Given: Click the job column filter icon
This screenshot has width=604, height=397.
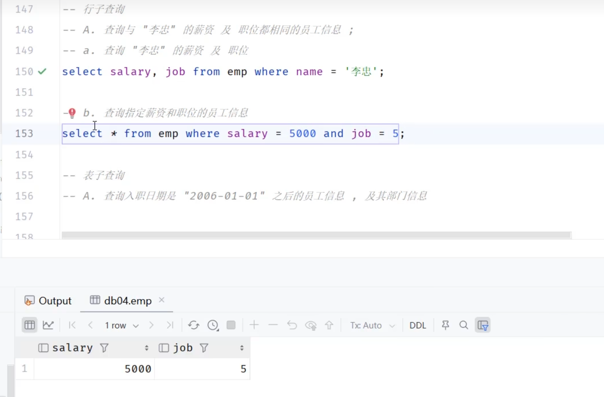Looking at the screenshot, I should (204, 348).
